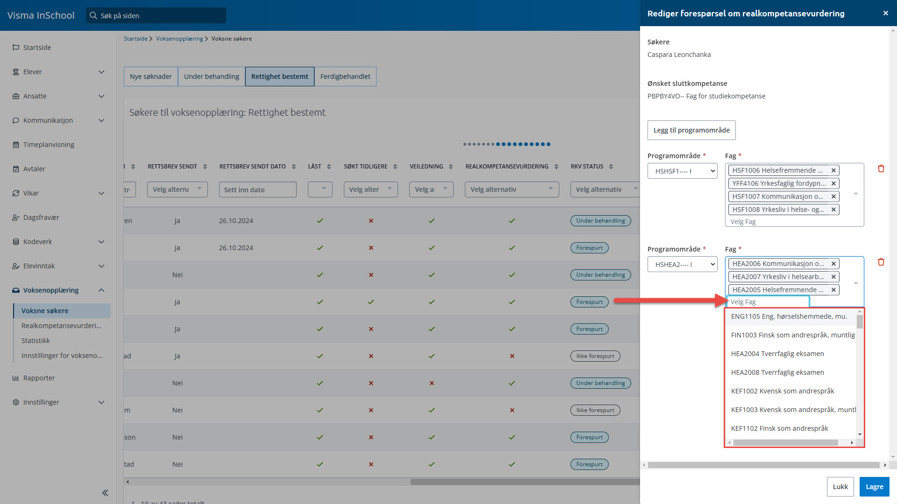
Task: Click the Voksenopplæring icon in sidebar
Action: point(16,290)
